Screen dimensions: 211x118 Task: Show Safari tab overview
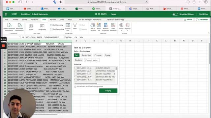click(206, 2)
